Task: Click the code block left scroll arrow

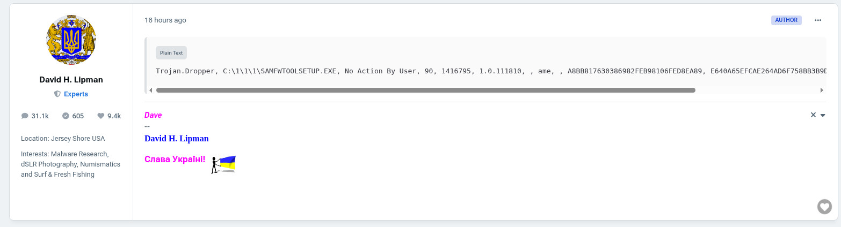Action: 150,90
